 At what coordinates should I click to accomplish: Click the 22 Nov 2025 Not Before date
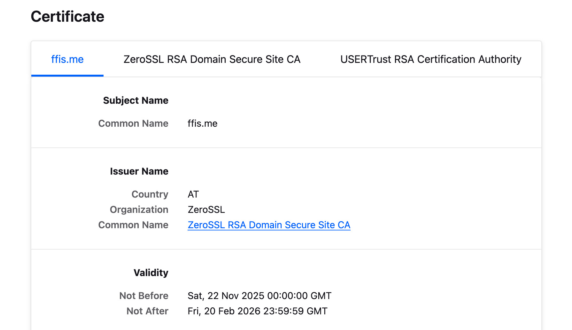click(259, 296)
